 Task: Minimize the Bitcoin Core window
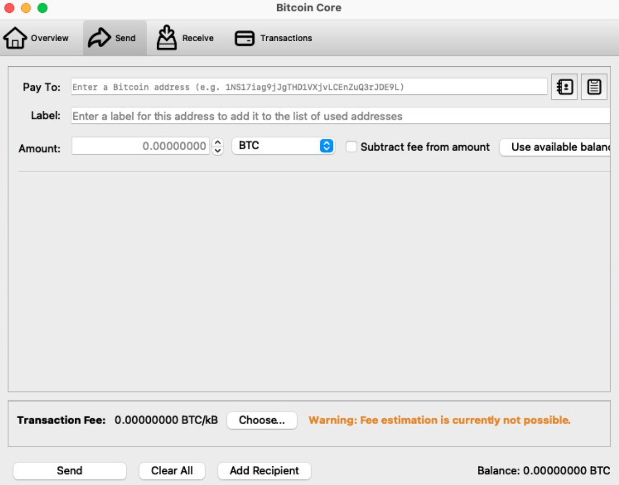click(x=26, y=8)
